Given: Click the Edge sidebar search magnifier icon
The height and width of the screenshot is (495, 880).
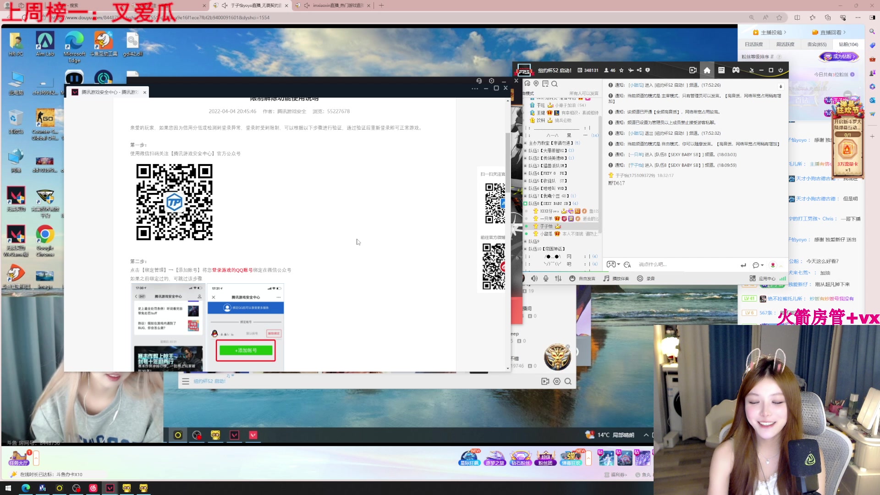Looking at the screenshot, I should point(872,32).
